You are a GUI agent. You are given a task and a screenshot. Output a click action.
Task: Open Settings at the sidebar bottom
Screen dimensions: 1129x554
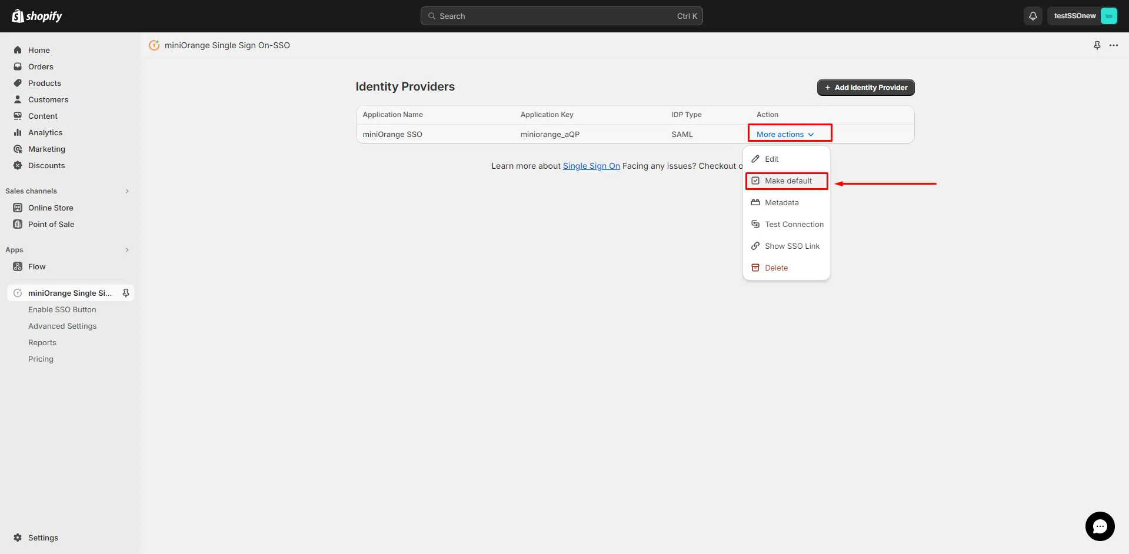pos(43,538)
